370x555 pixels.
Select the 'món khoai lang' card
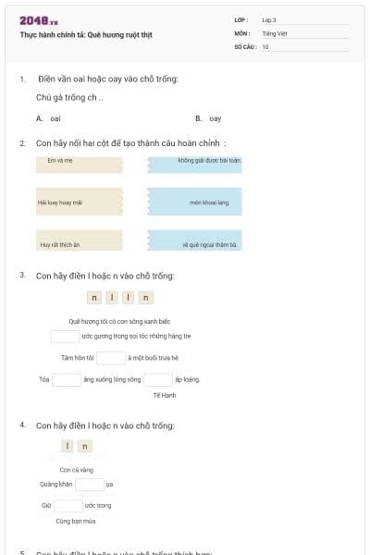click(195, 202)
